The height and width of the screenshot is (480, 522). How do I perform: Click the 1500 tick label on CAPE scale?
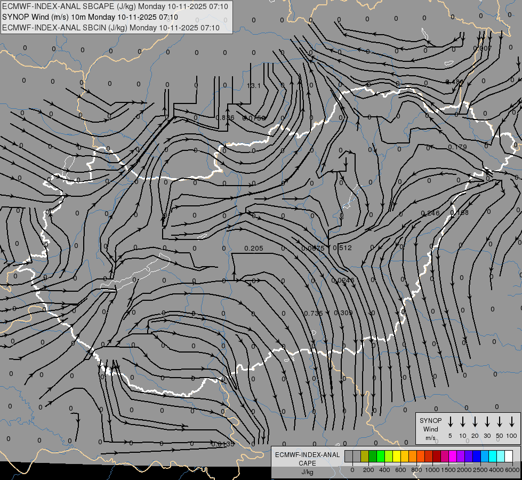point(448,470)
